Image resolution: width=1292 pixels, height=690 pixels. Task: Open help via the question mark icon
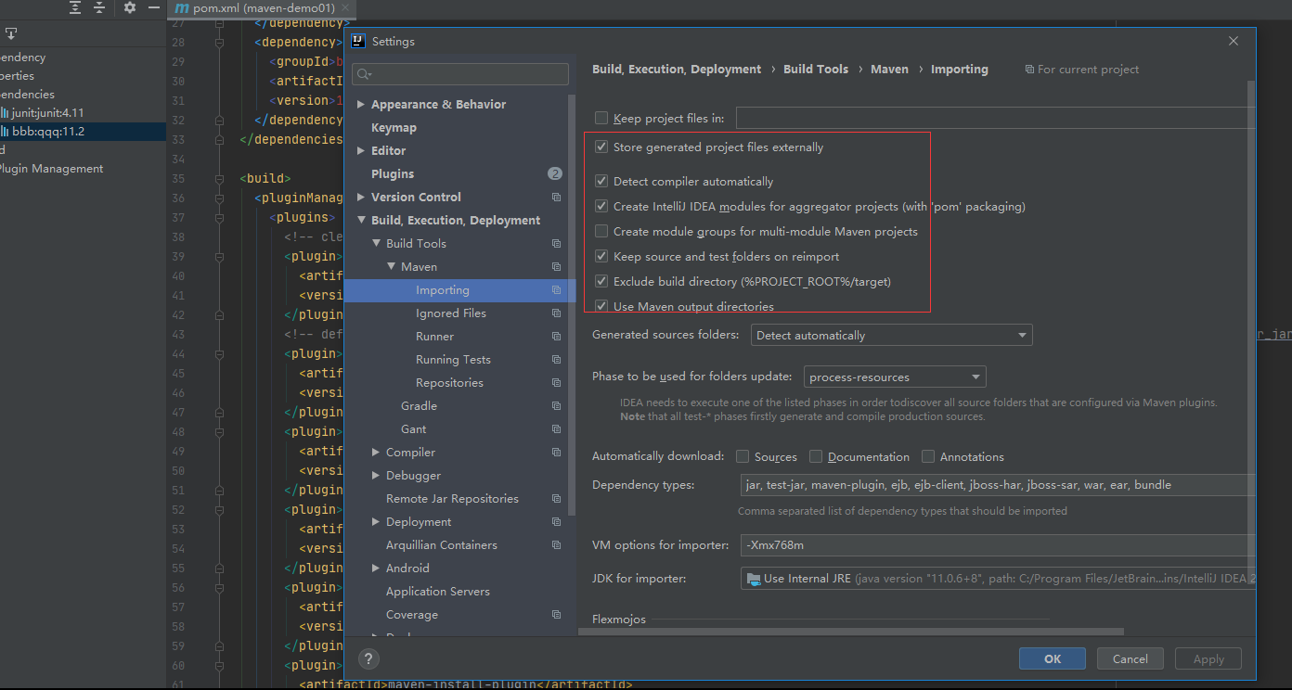pos(368,658)
